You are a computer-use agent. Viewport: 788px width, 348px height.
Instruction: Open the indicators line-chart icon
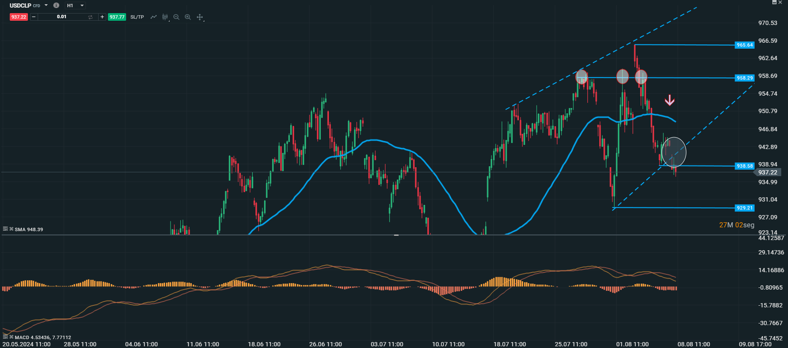pos(154,17)
